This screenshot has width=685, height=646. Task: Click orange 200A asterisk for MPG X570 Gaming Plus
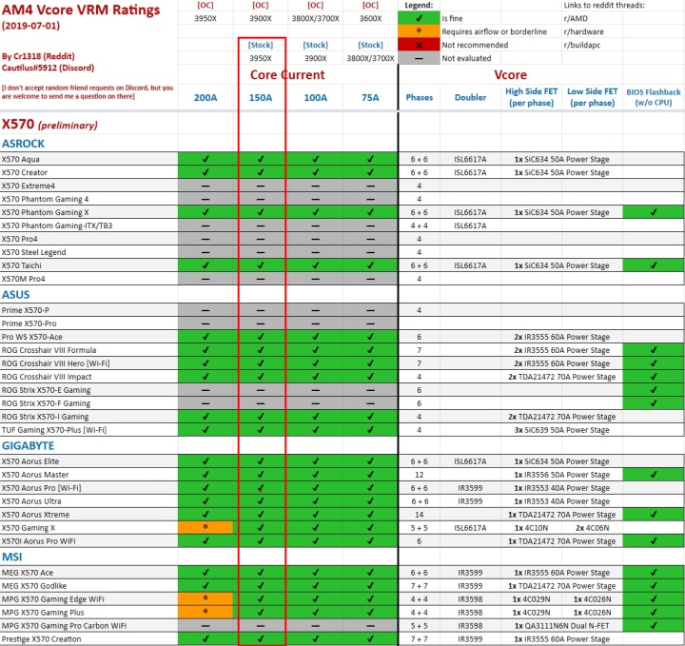pos(205,612)
